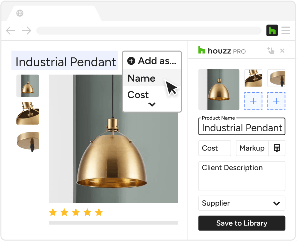Go back with the browser back arrow
Viewport: 297px width, 241px height.
(x=10, y=30)
